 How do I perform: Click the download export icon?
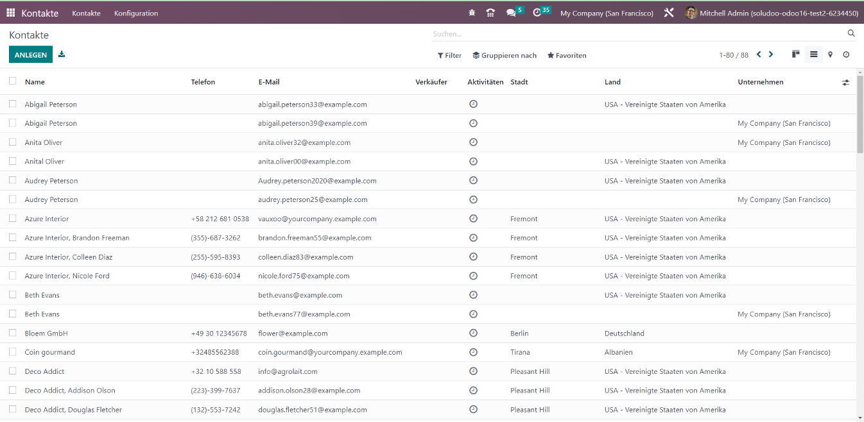click(x=62, y=55)
